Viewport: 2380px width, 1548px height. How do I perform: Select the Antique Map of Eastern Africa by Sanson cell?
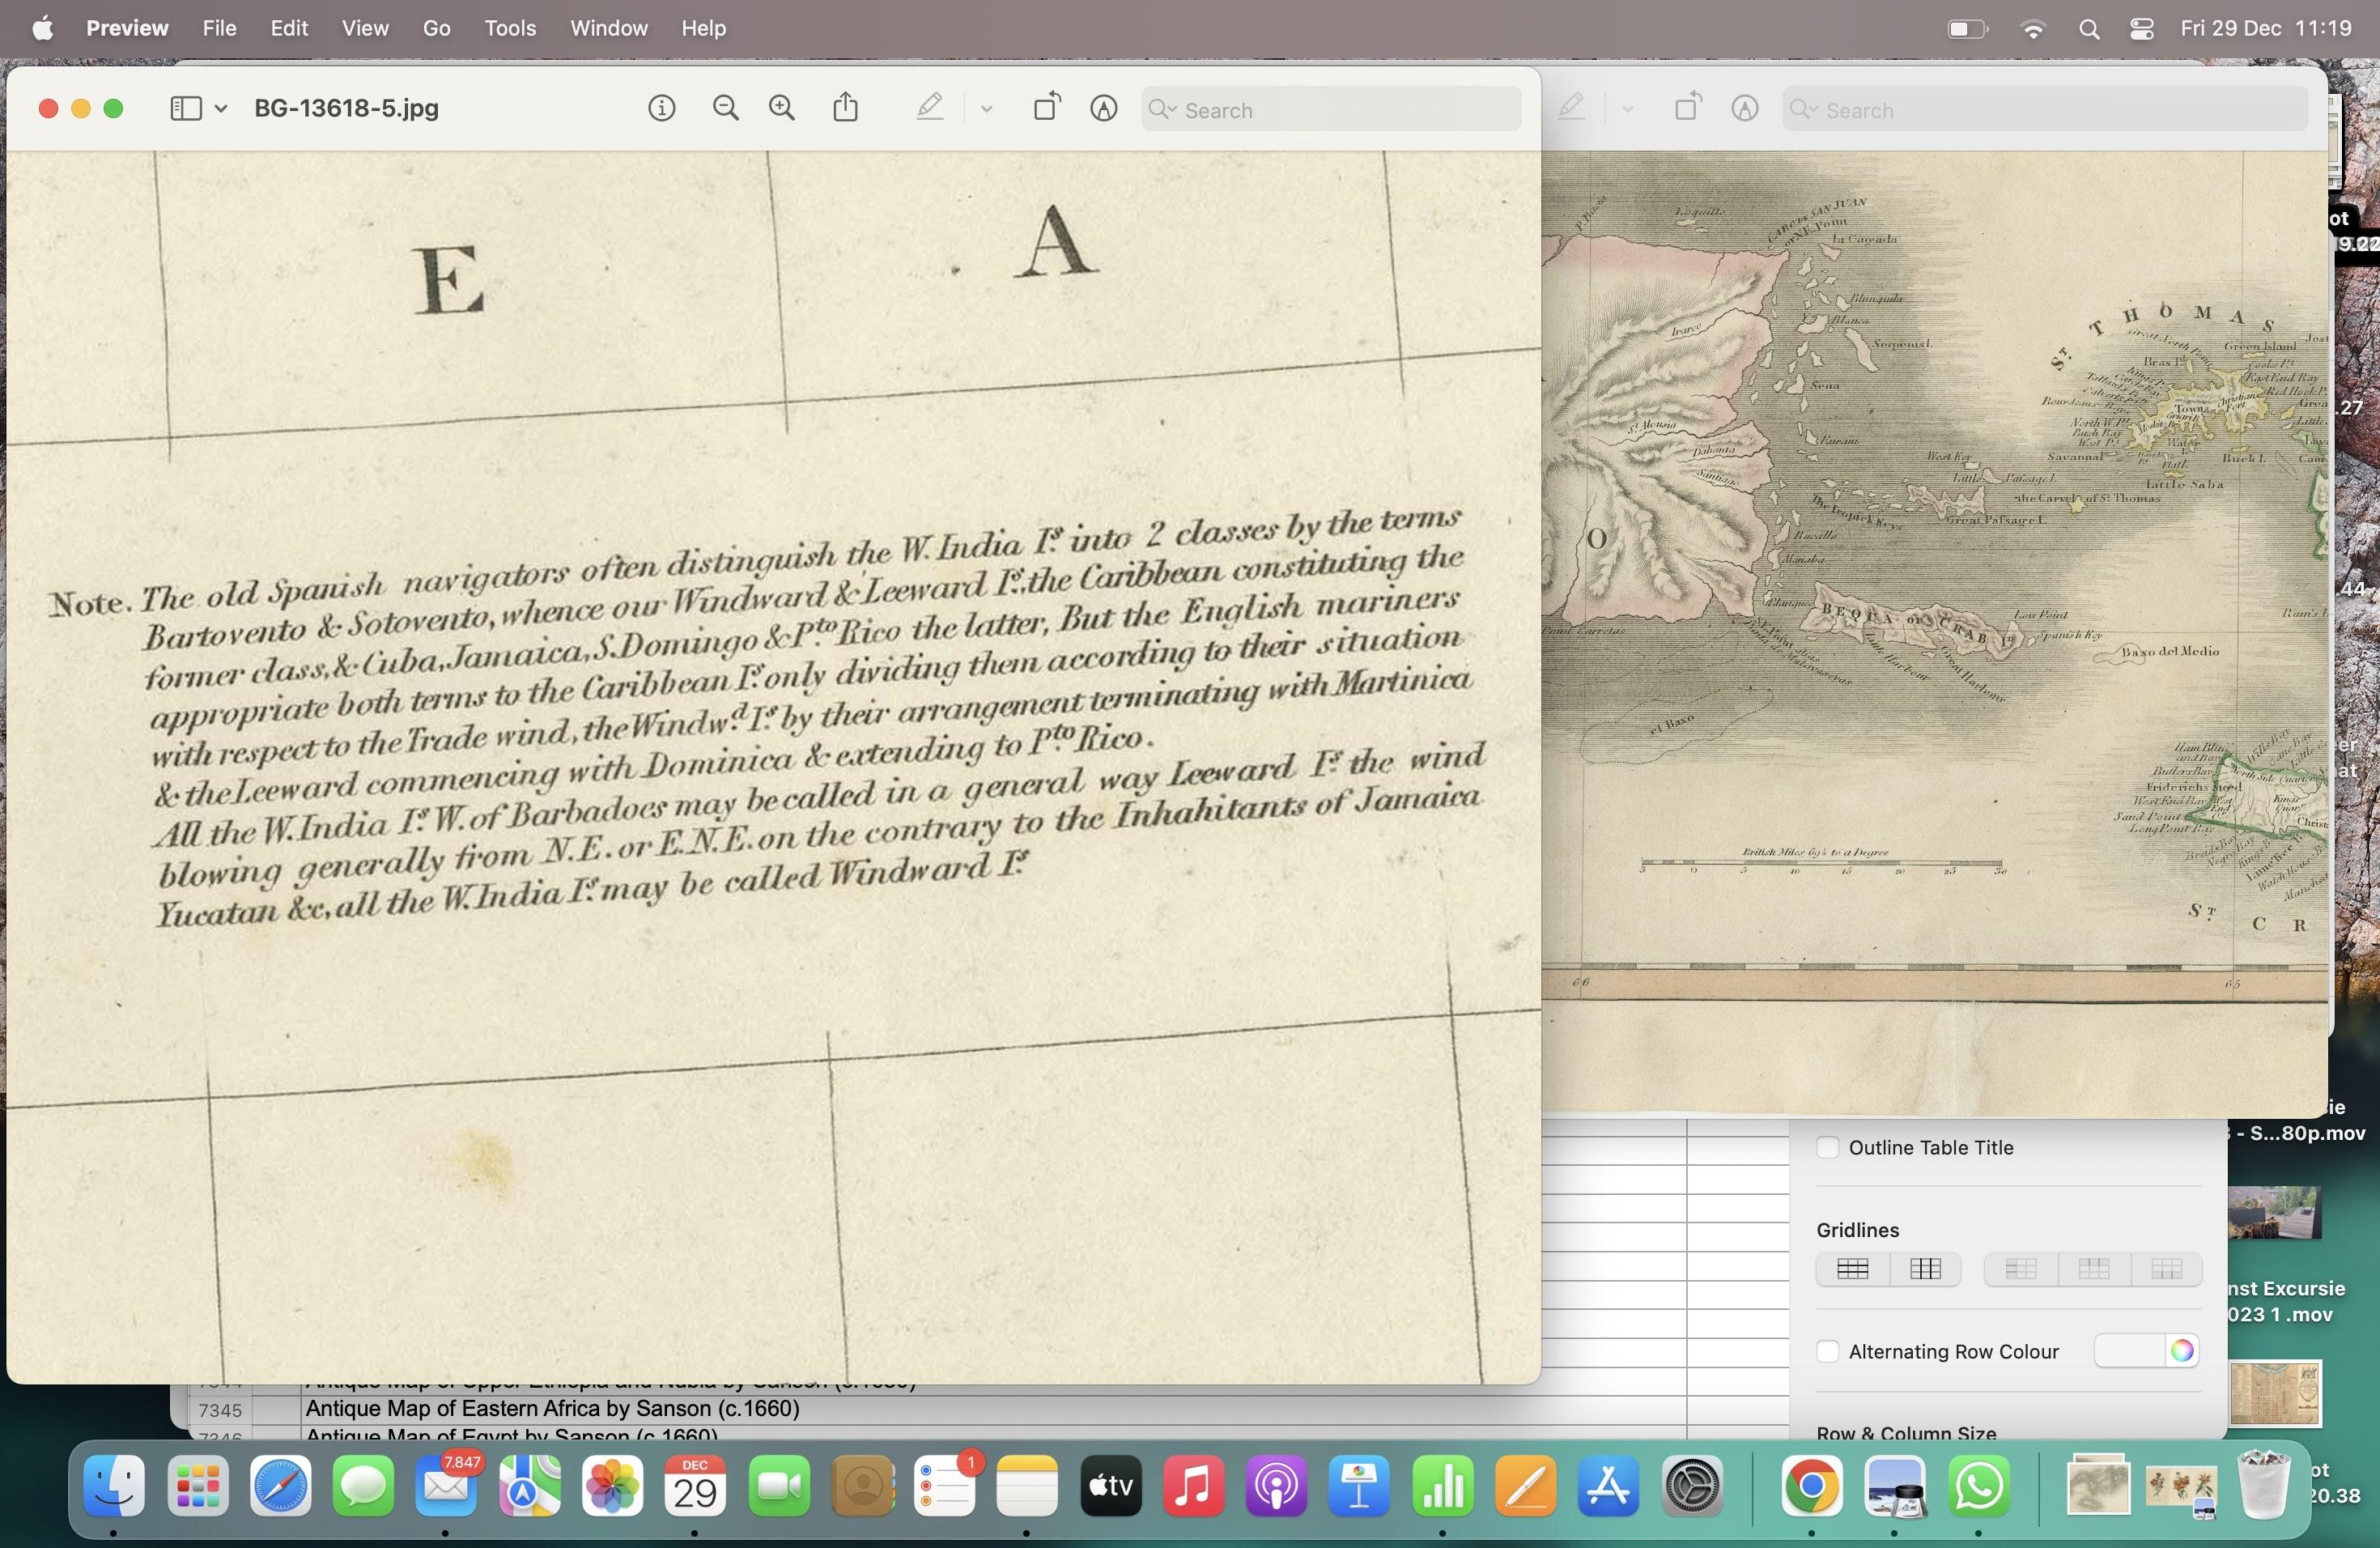coord(993,1409)
